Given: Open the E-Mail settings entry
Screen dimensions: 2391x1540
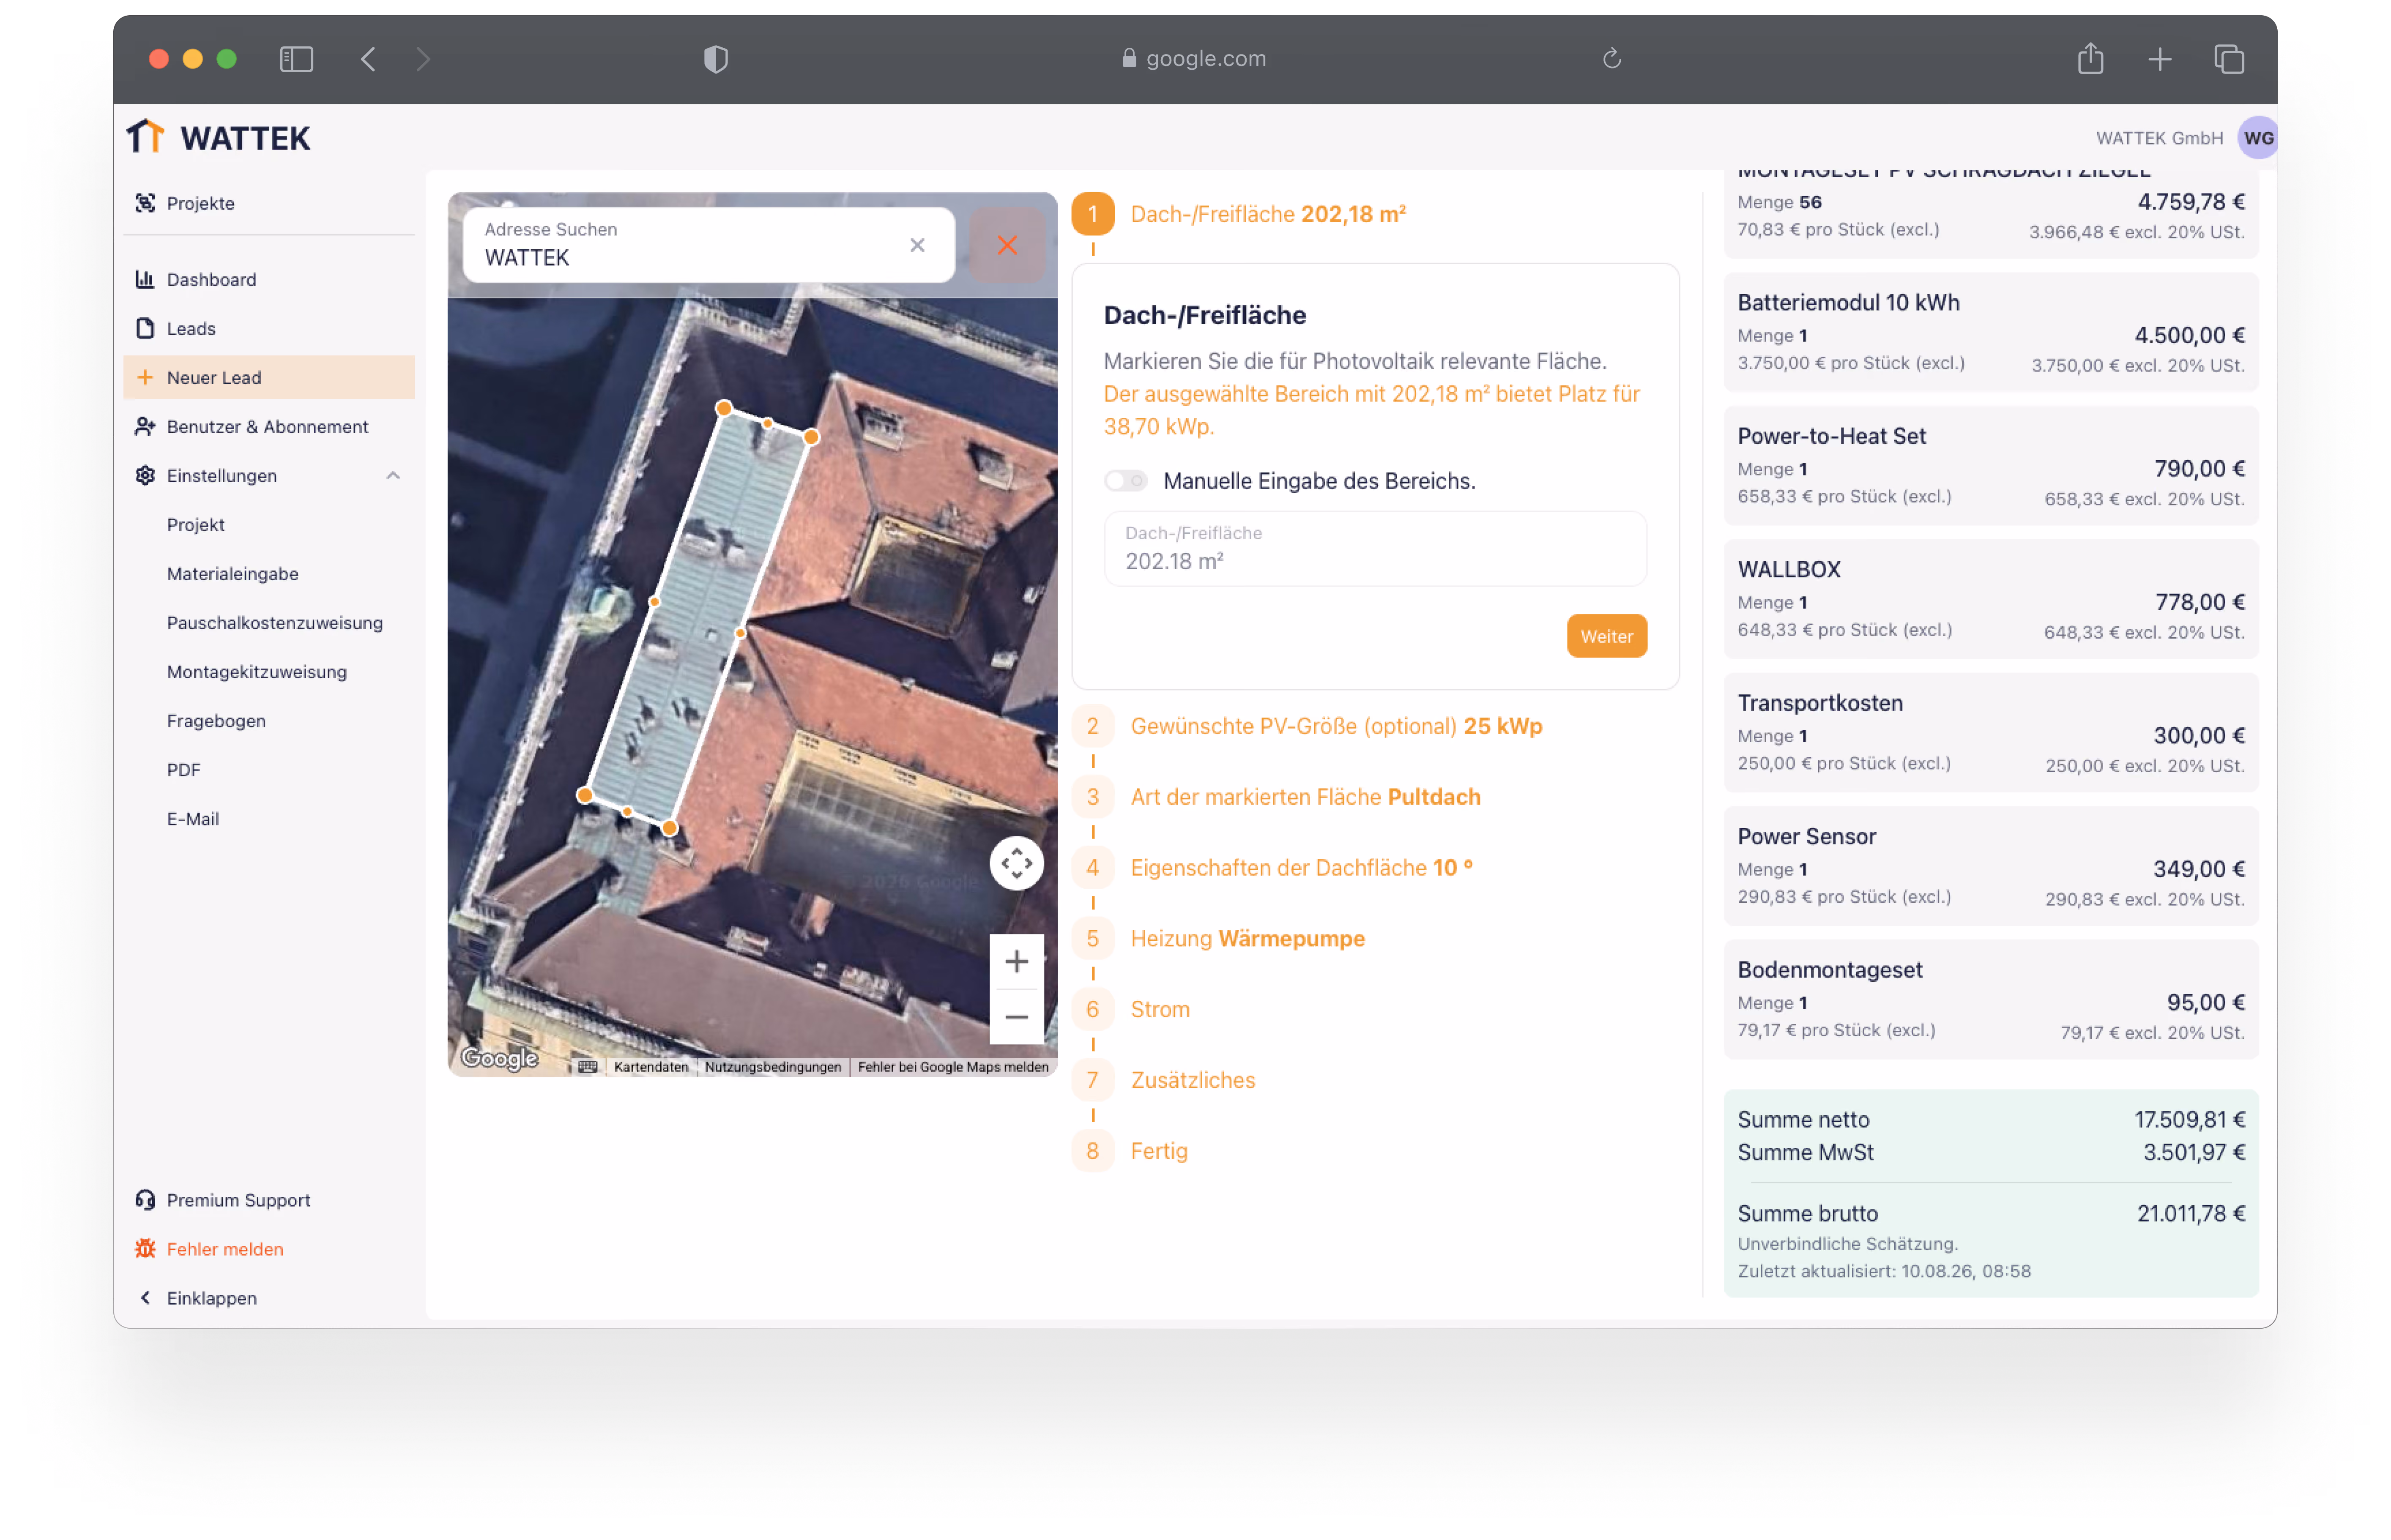Looking at the screenshot, I should tap(193, 819).
